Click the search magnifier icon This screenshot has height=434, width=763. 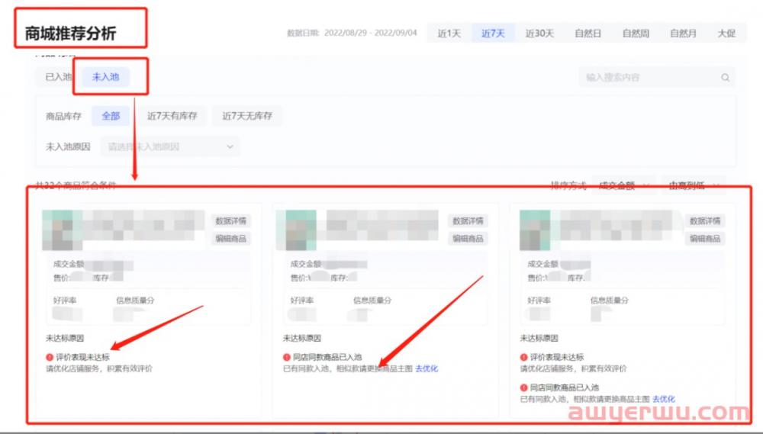[725, 77]
